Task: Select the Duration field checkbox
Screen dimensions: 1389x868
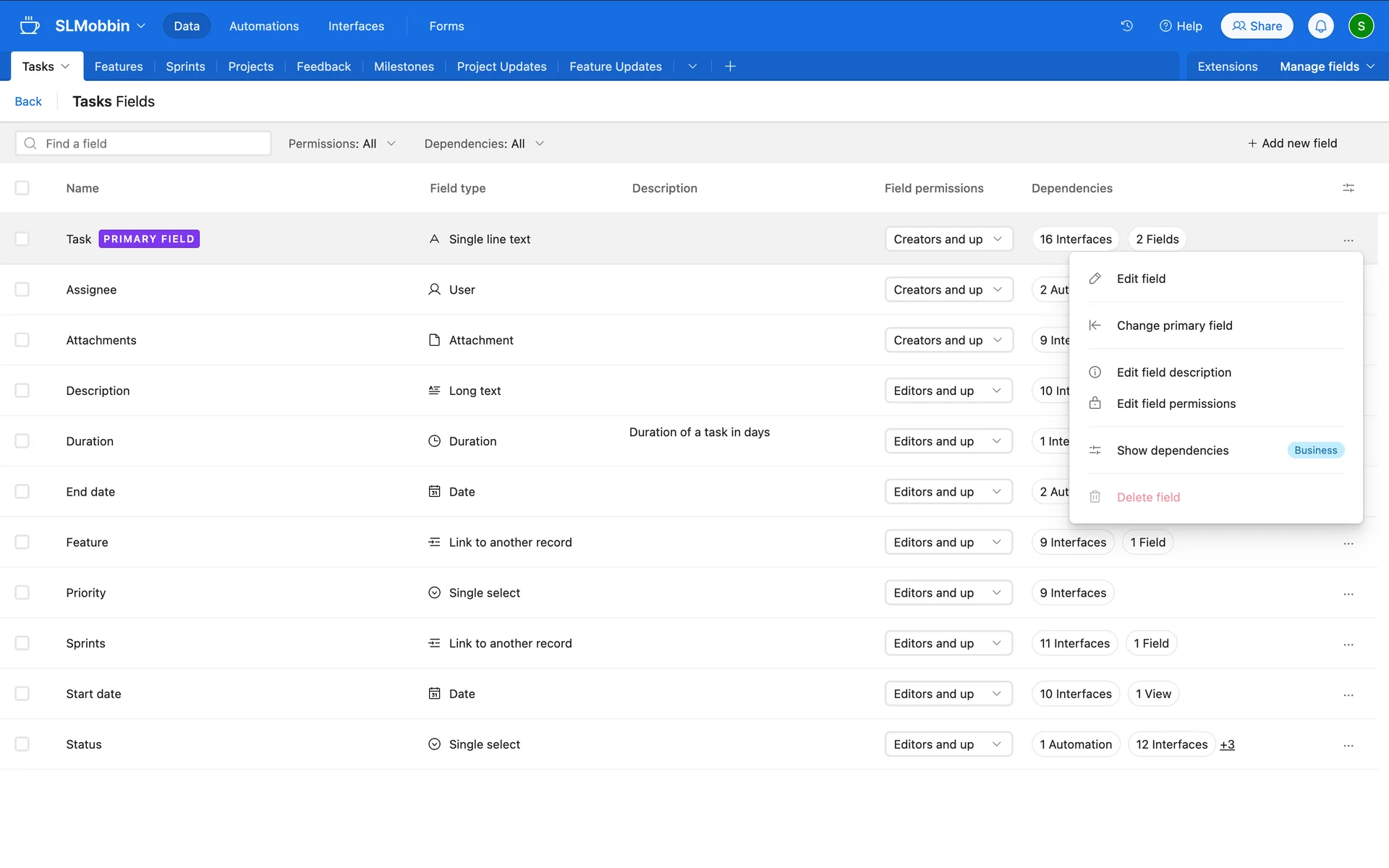Action: (x=22, y=441)
